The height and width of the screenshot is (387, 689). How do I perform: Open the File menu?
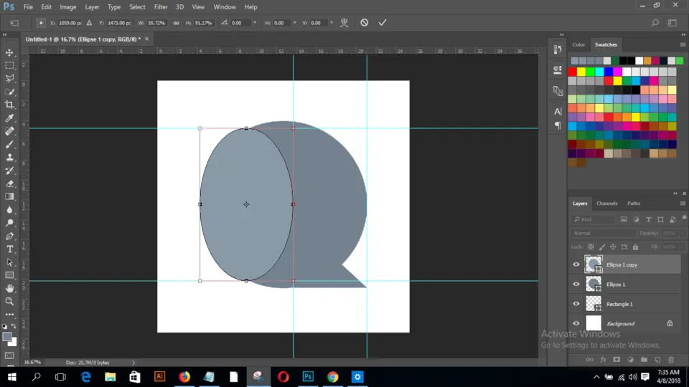(x=28, y=7)
